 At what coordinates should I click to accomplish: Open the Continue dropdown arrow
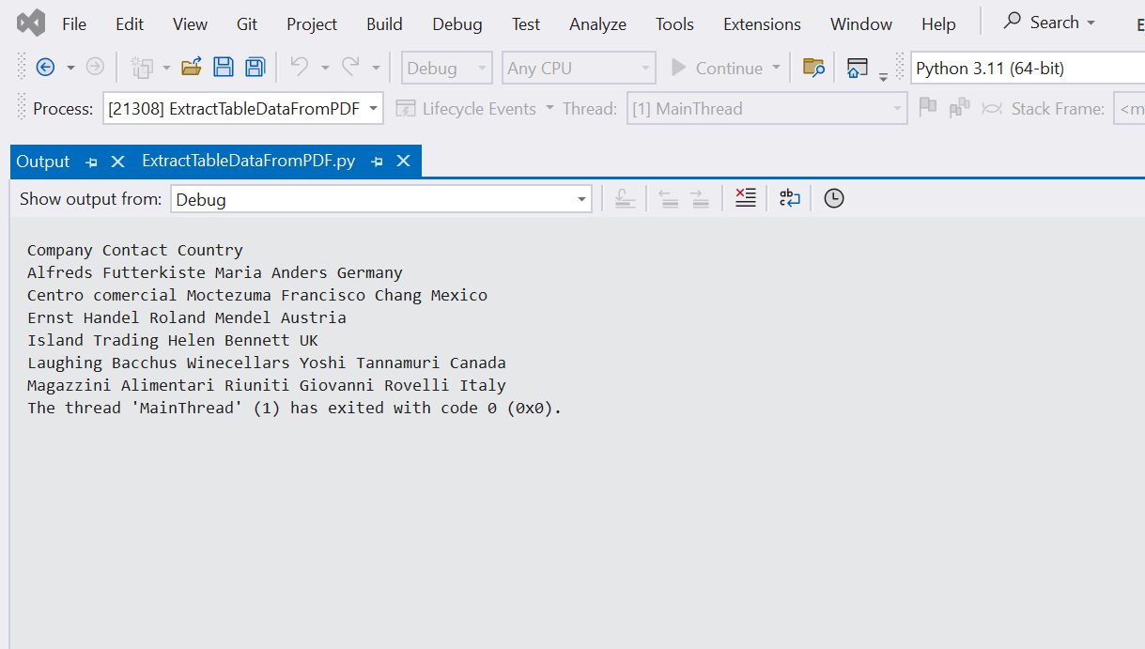click(x=778, y=67)
